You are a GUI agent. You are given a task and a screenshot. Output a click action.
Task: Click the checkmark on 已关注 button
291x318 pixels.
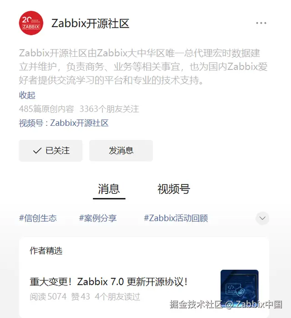click(x=37, y=151)
